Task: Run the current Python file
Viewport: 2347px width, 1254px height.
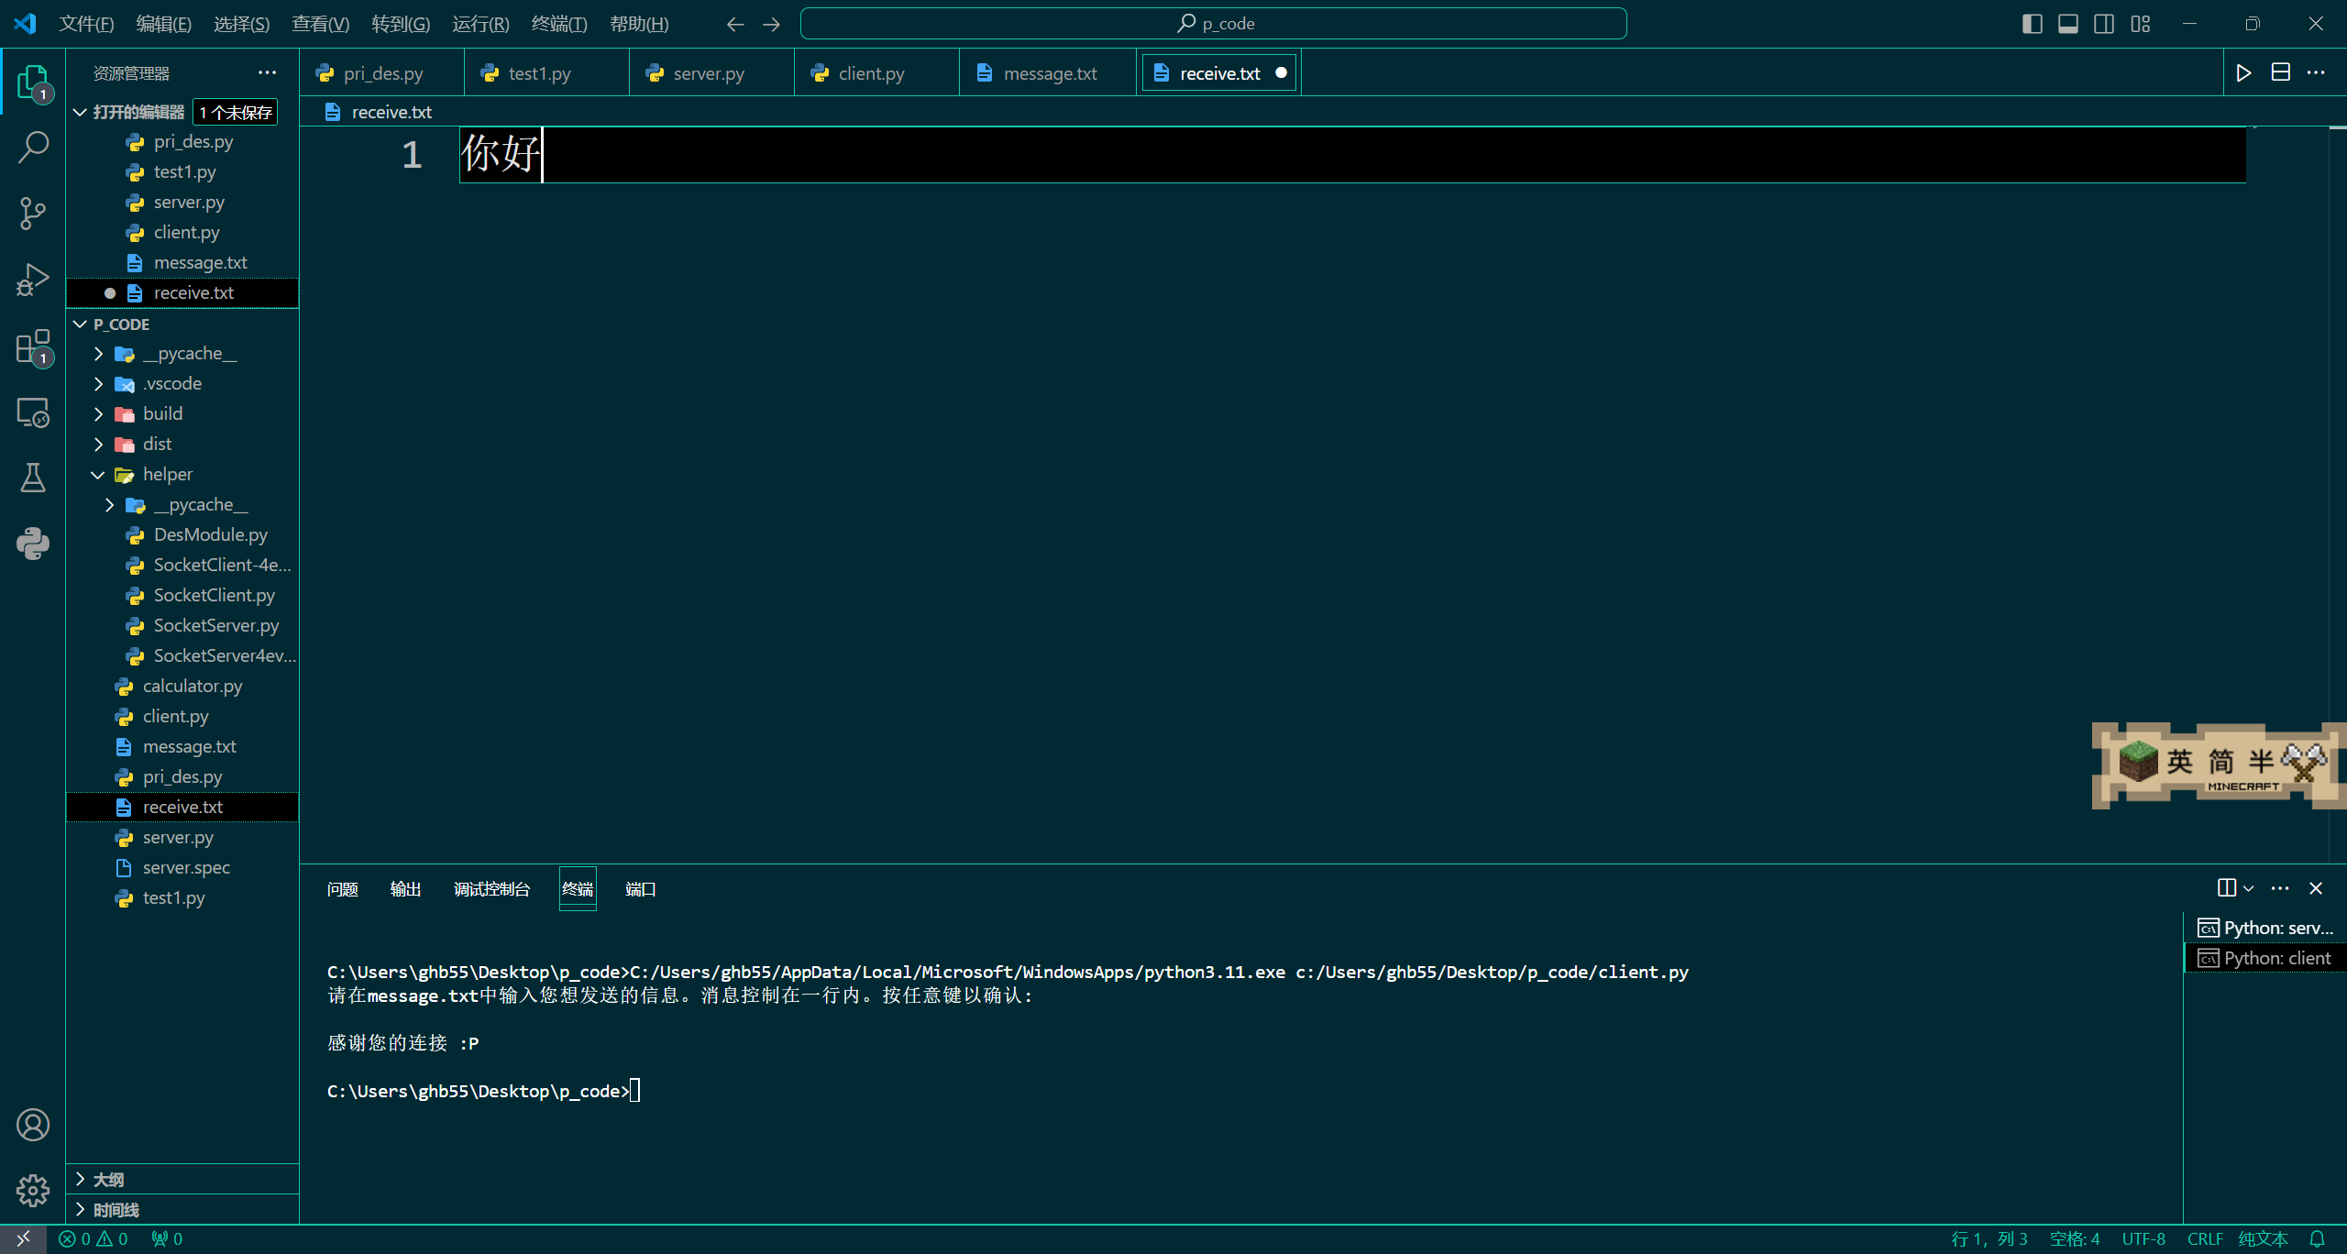Action: [2243, 72]
